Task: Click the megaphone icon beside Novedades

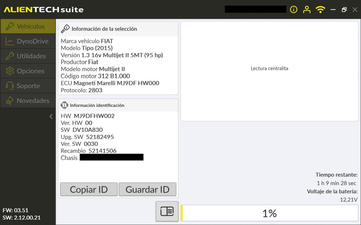Action: point(10,101)
